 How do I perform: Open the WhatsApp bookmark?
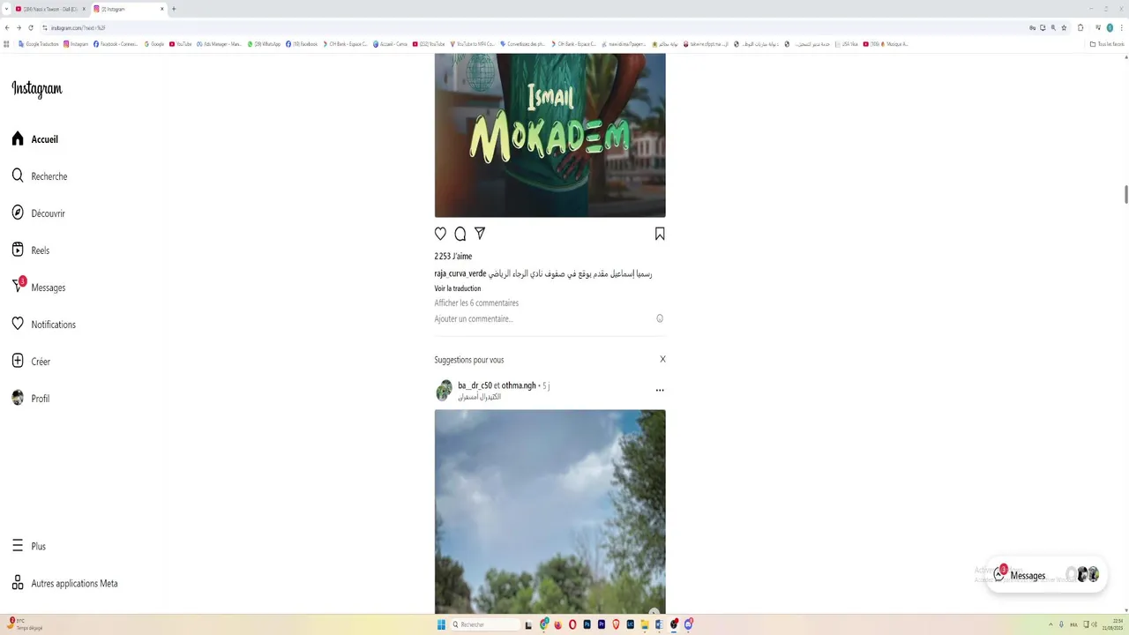pyautogui.click(x=264, y=44)
